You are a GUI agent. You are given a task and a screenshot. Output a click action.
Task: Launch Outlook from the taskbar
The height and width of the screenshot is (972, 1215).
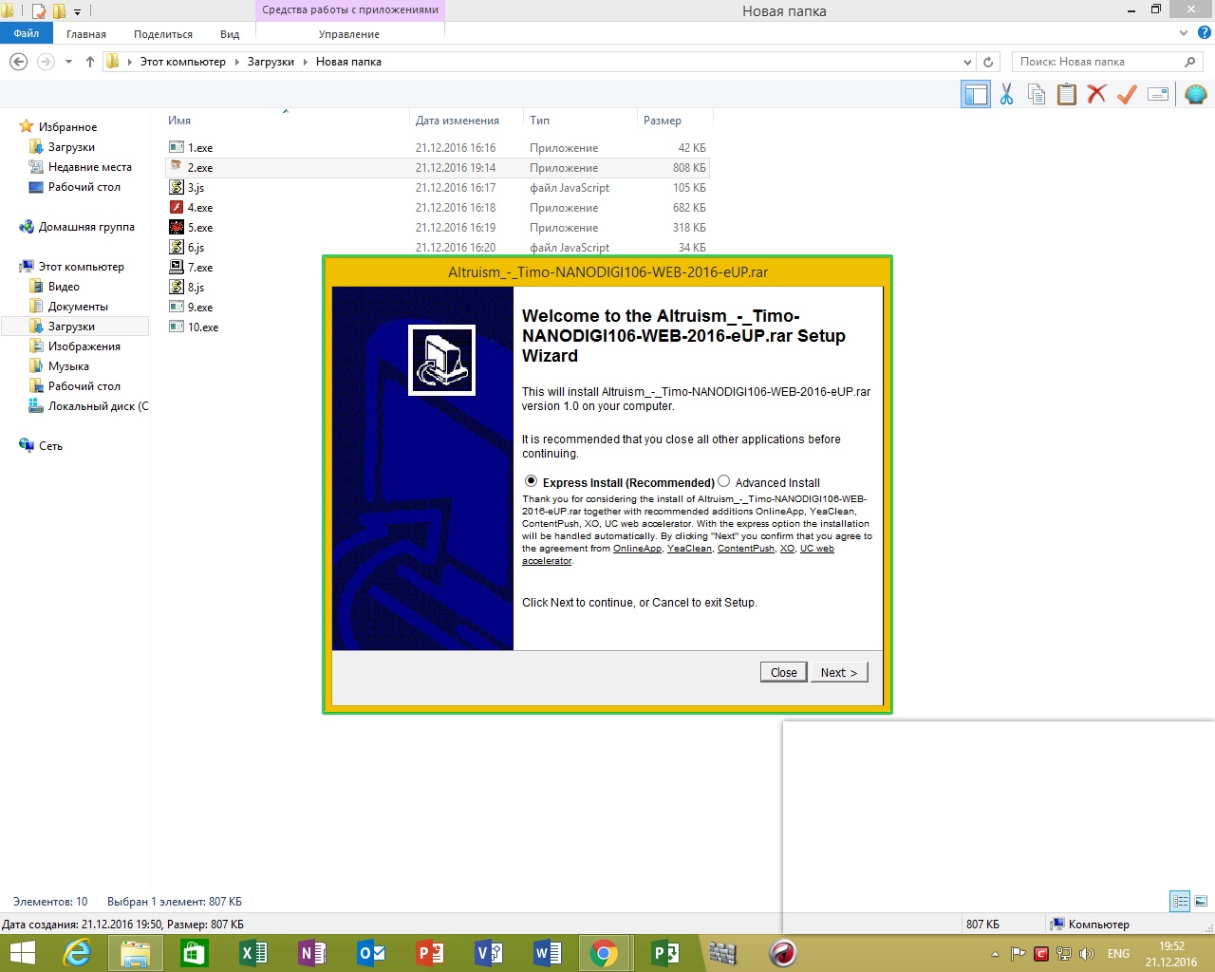(370, 953)
